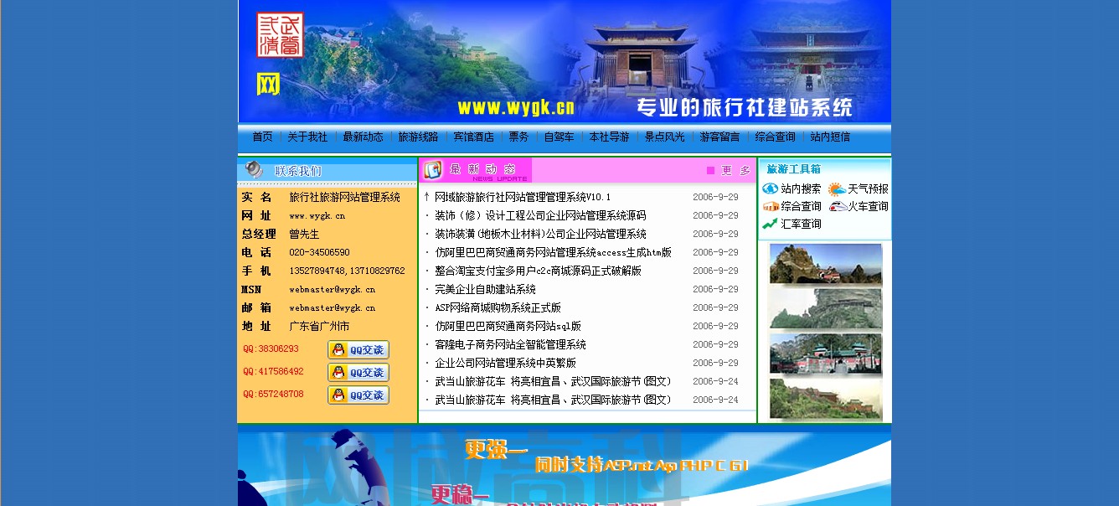Click webmaster@wygk.cn in the MSN row
Image resolution: width=1119 pixels, height=506 pixels.
pos(332,289)
